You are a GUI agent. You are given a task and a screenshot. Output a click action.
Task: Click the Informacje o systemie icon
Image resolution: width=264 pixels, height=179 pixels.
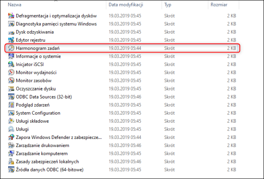(x=11, y=56)
